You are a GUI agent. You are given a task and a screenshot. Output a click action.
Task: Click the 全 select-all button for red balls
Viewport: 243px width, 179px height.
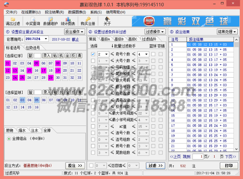(67, 55)
